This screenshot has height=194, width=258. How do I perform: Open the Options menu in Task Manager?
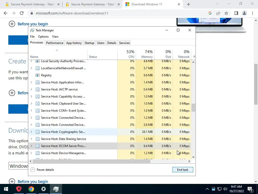pyautogui.click(x=43, y=37)
